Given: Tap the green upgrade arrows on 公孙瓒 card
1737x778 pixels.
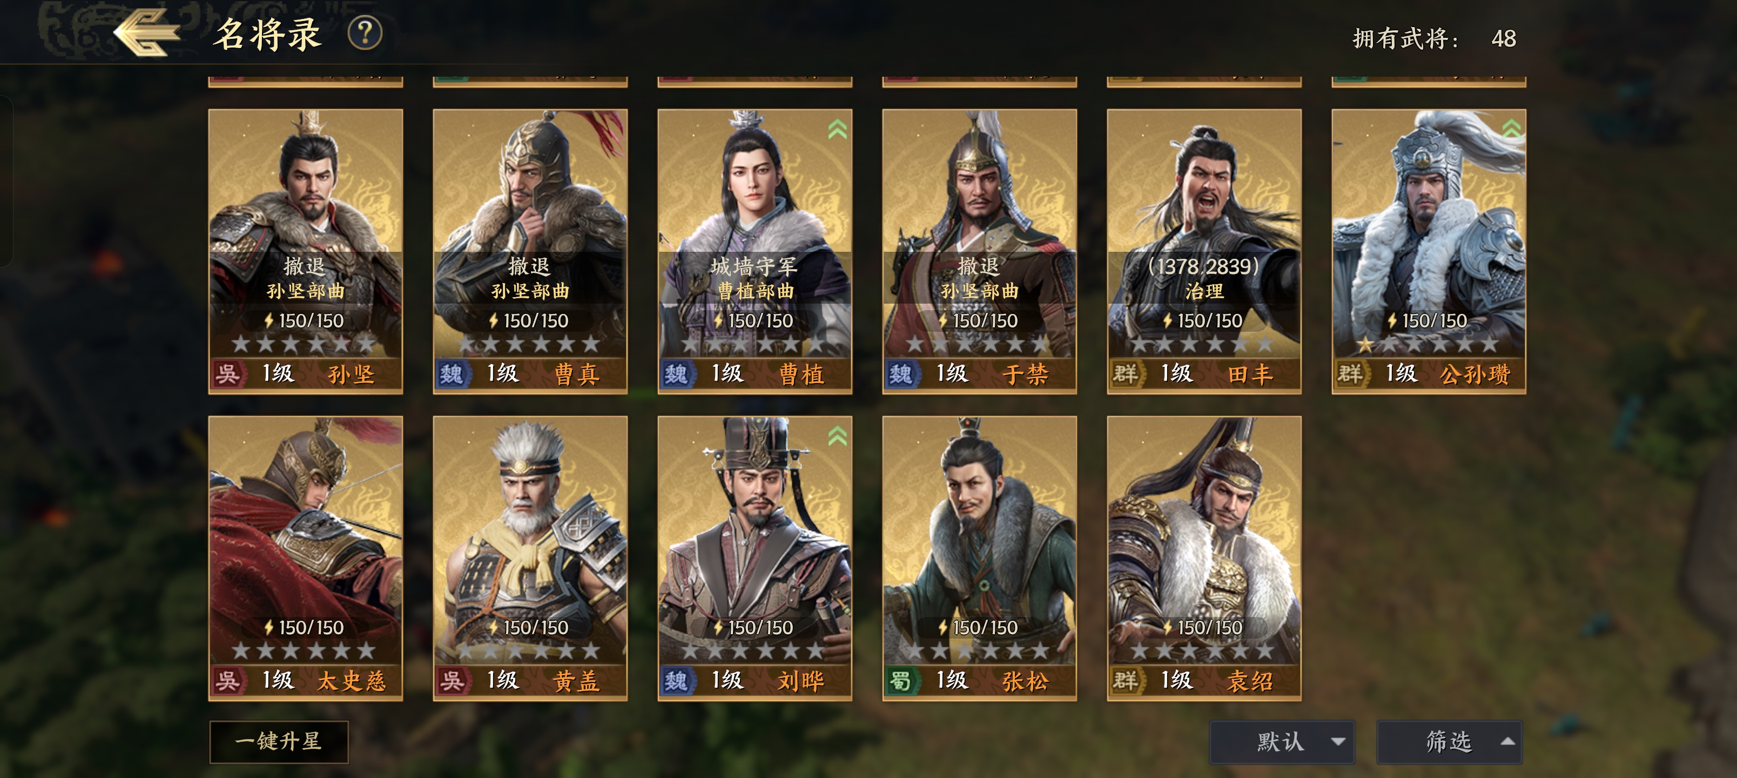Looking at the screenshot, I should pyautogui.click(x=1511, y=128).
